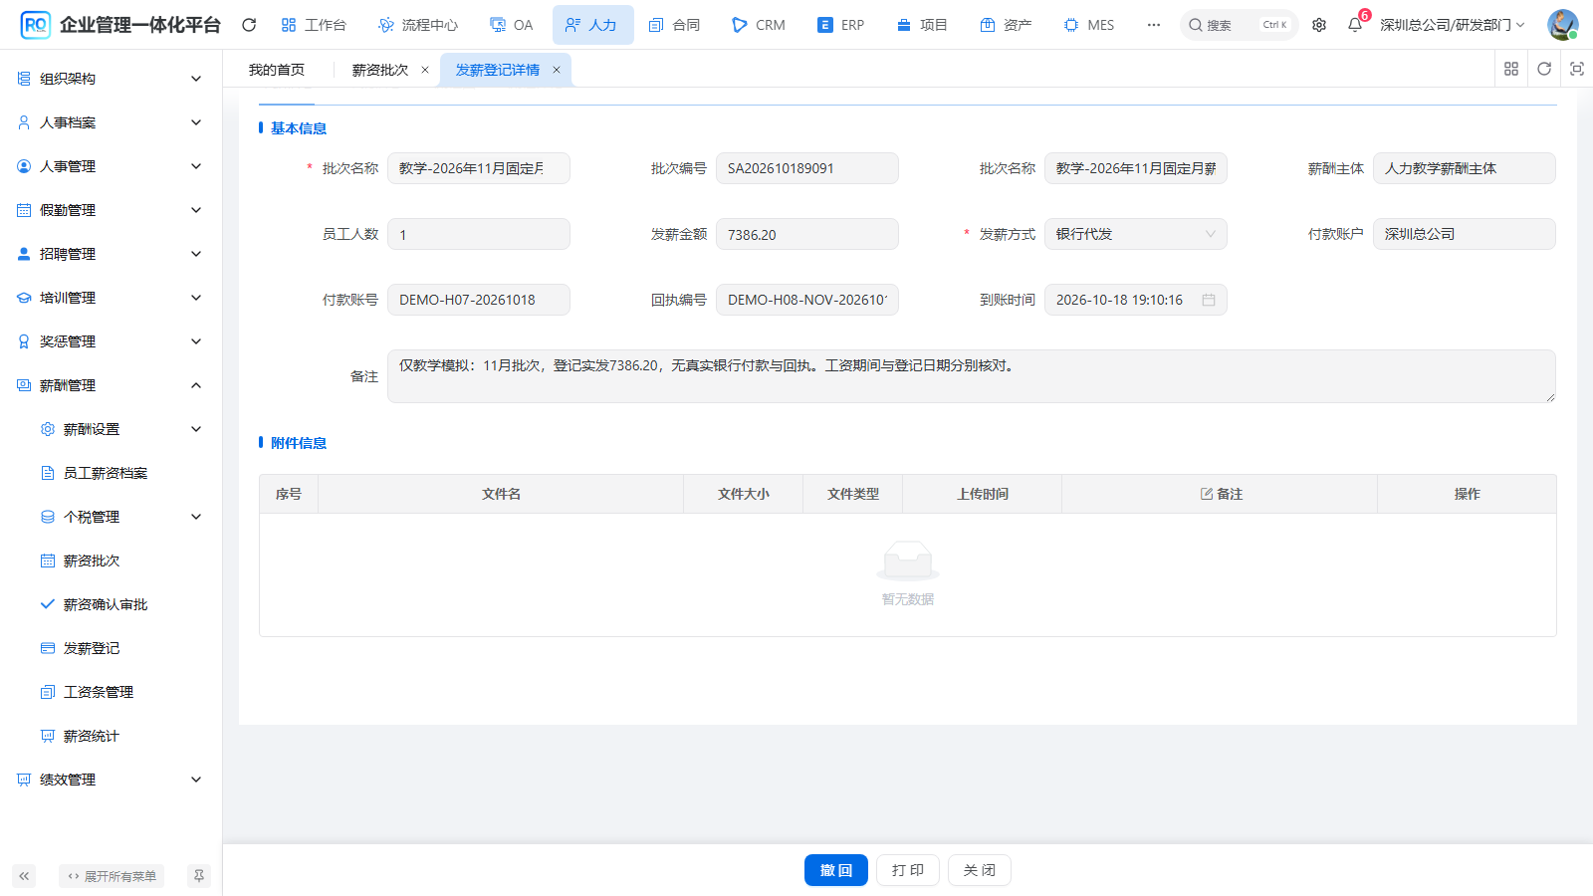This screenshot has height=896, width=1593.
Task: Open the 合同 module
Action: [x=674, y=25]
